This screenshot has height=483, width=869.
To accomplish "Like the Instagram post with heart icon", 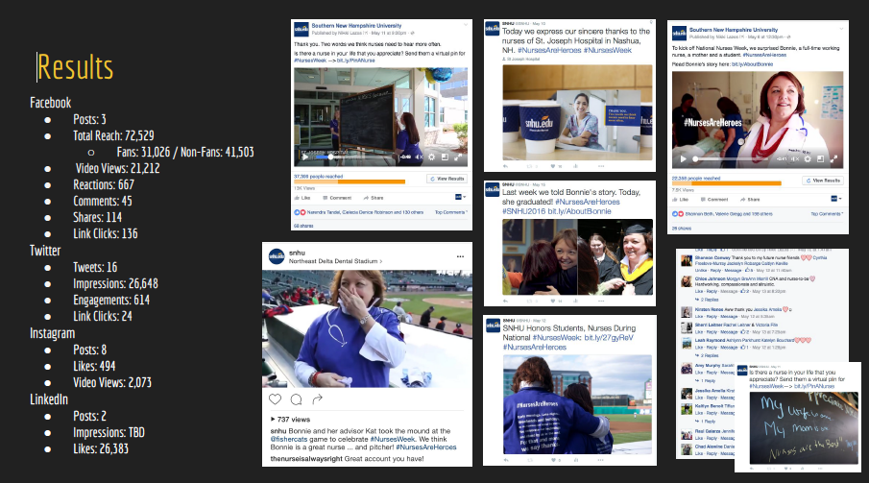I will coord(275,399).
